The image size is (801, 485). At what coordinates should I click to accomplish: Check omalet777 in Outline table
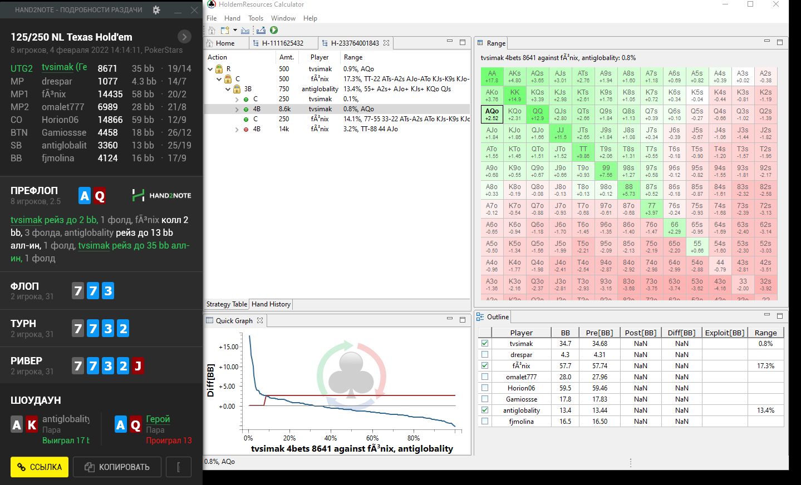pyautogui.click(x=485, y=377)
